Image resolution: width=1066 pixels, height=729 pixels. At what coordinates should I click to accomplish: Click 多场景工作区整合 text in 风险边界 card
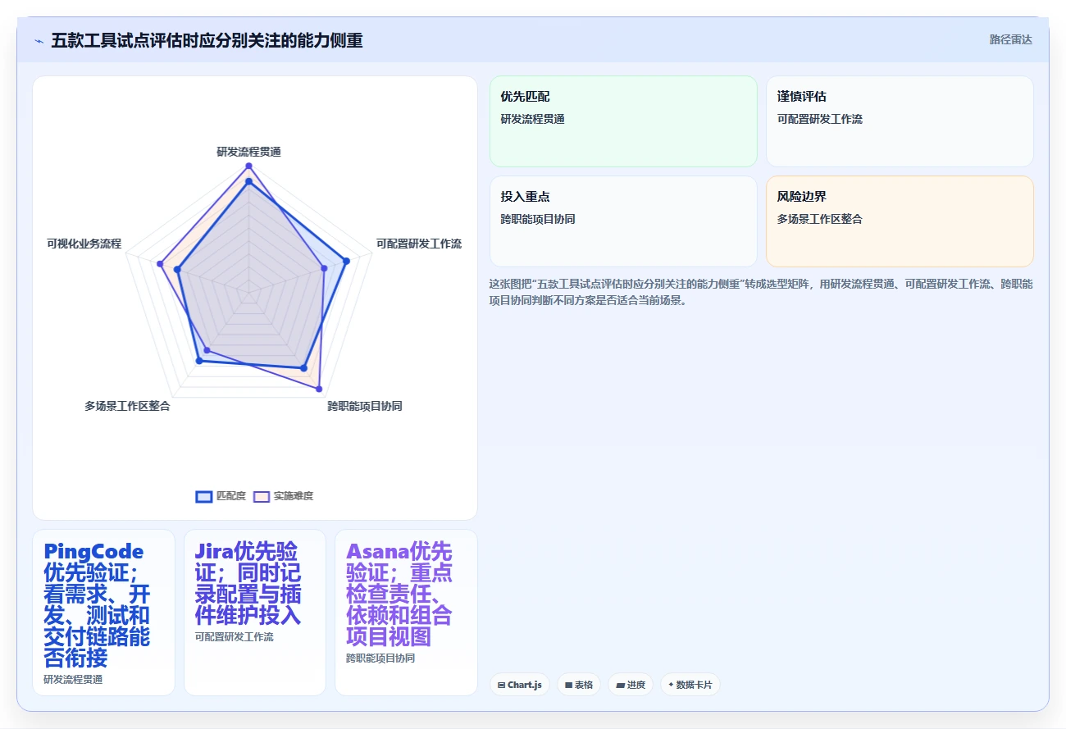(x=820, y=219)
